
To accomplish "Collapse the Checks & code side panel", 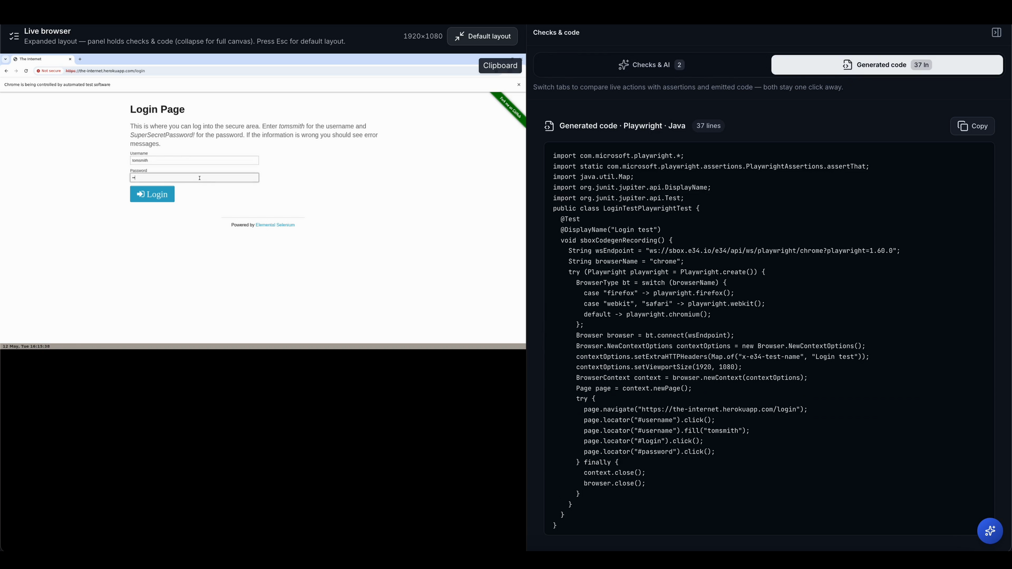I will 996,33.
